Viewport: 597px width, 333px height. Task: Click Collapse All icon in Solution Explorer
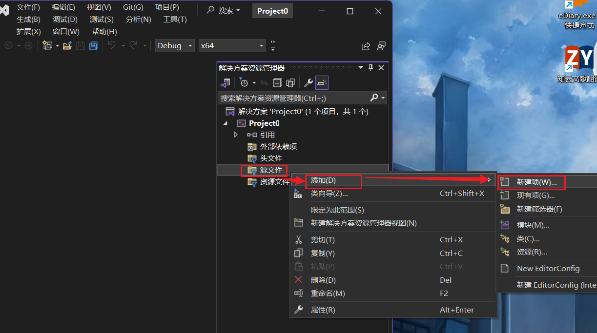(277, 83)
